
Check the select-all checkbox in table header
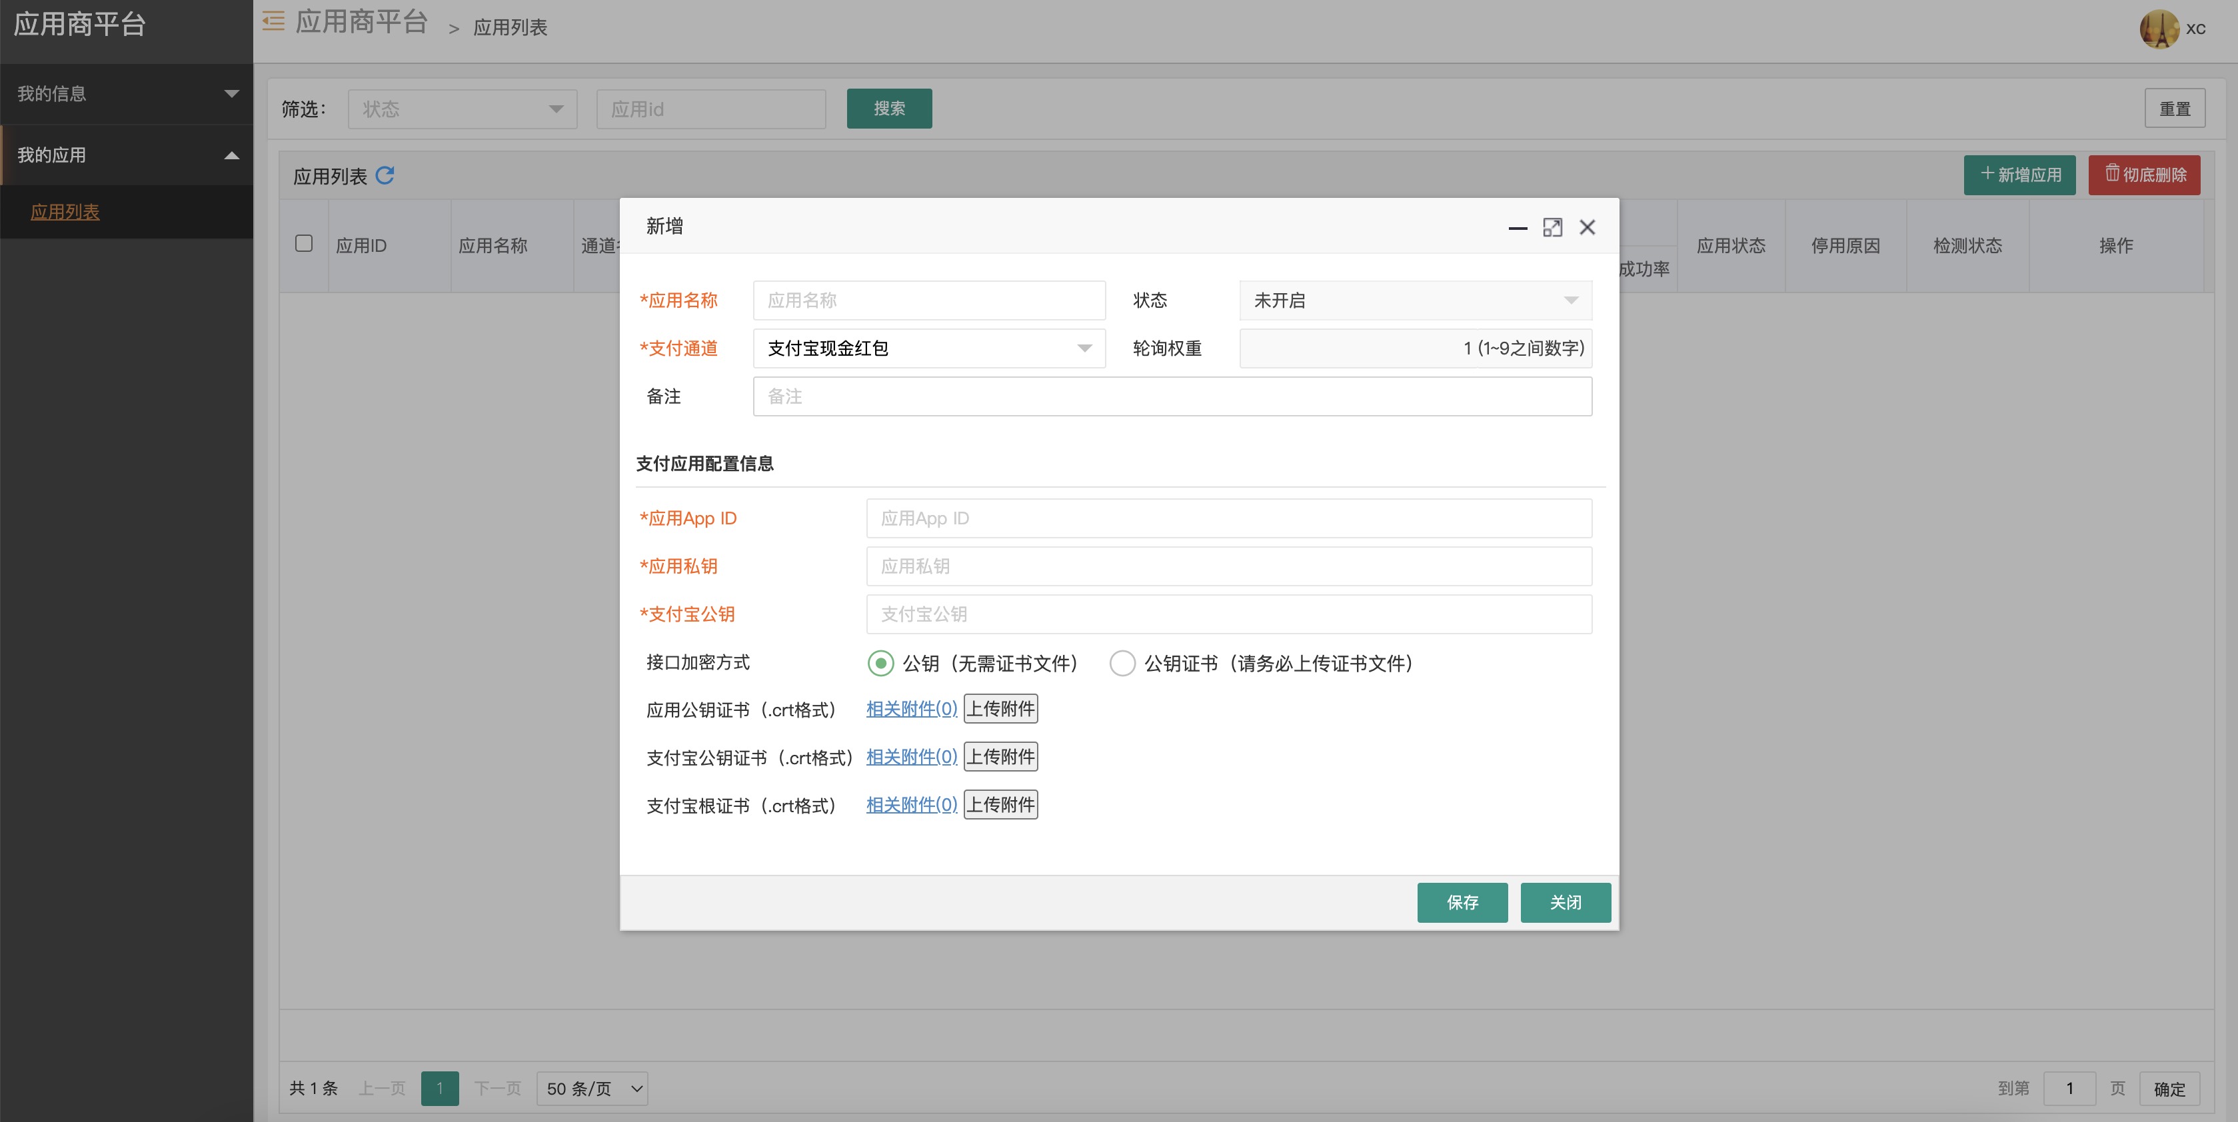pyautogui.click(x=304, y=243)
